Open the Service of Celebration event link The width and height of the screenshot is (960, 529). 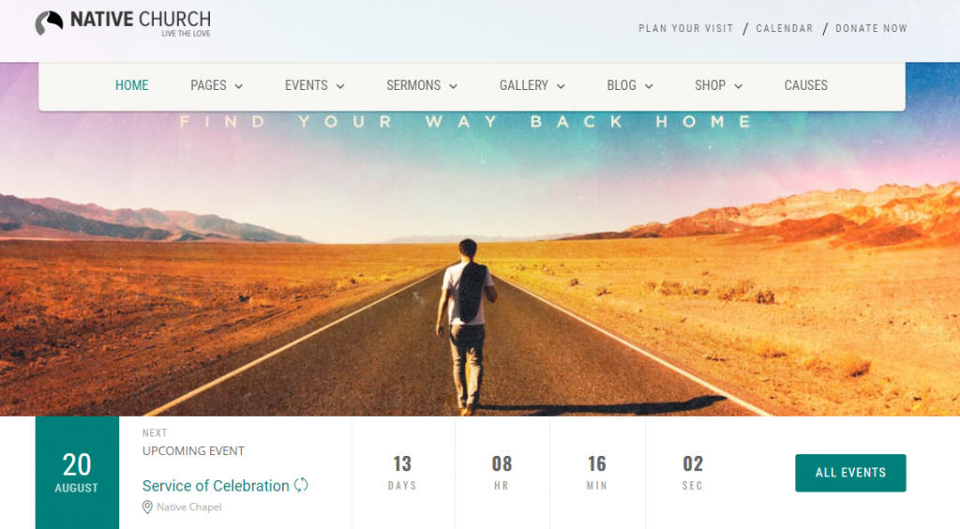pos(216,486)
